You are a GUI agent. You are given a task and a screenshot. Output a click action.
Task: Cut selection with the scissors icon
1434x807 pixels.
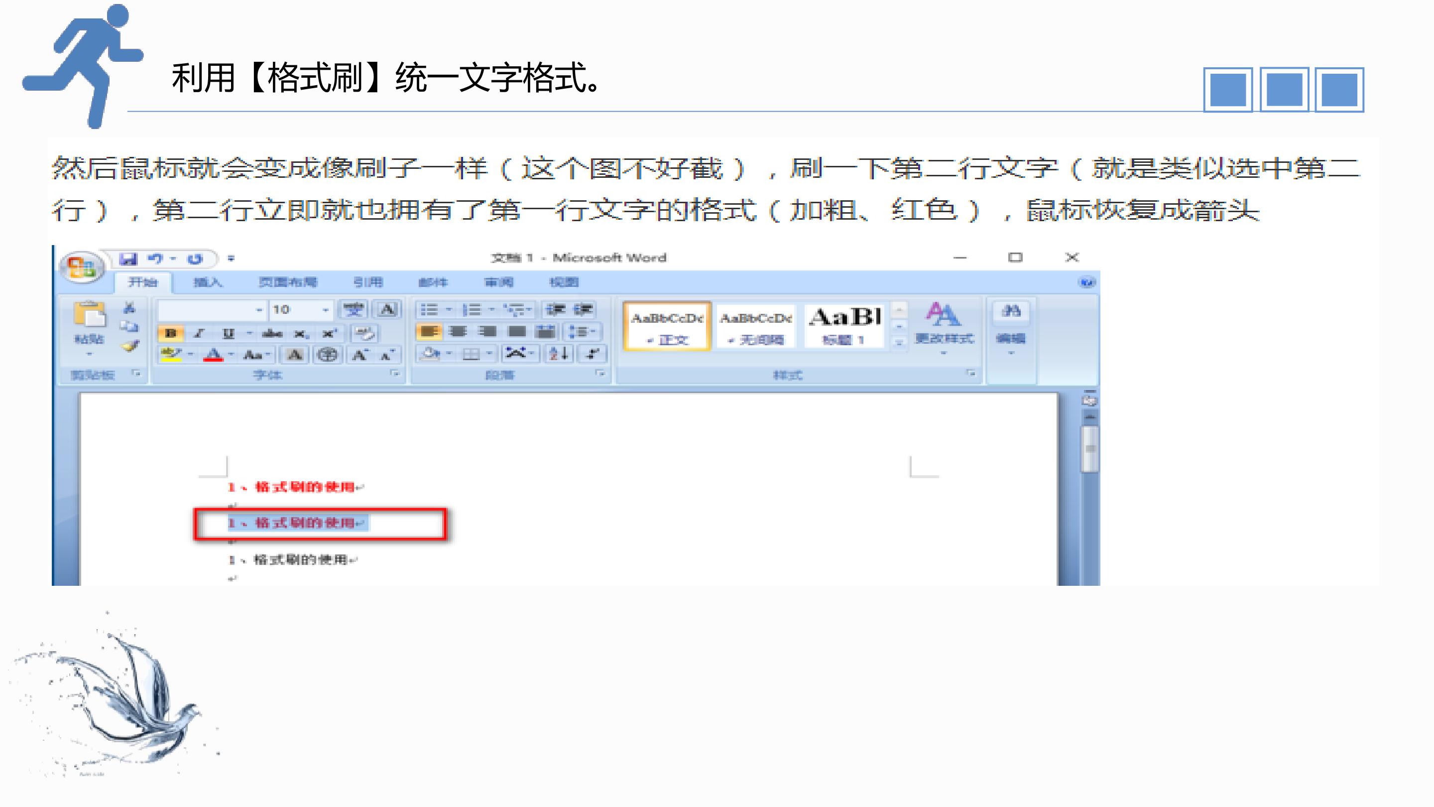point(129,307)
